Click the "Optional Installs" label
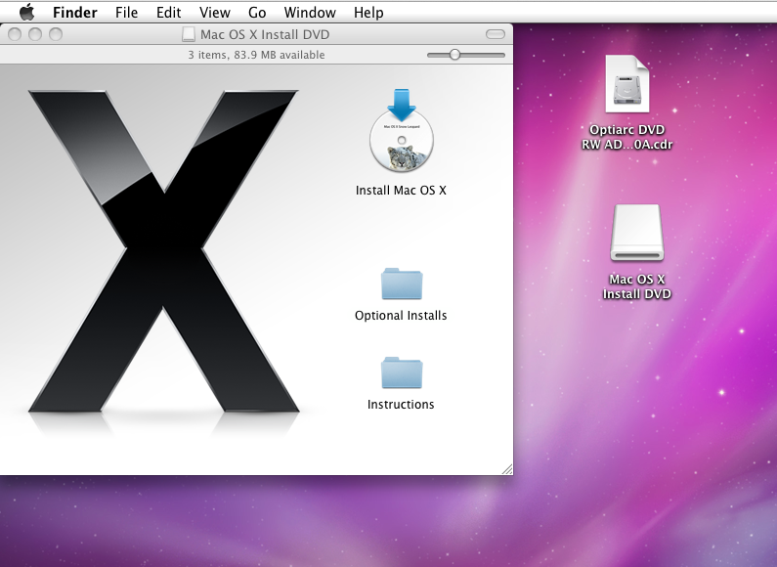Image resolution: width=777 pixels, height=567 pixels. pos(401,316)
